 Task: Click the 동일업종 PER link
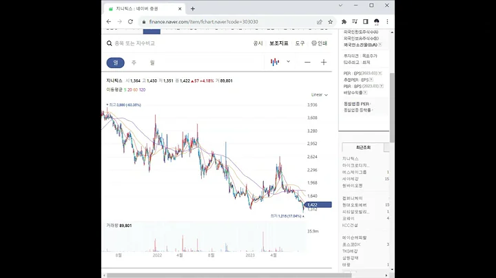coord(357,104)
